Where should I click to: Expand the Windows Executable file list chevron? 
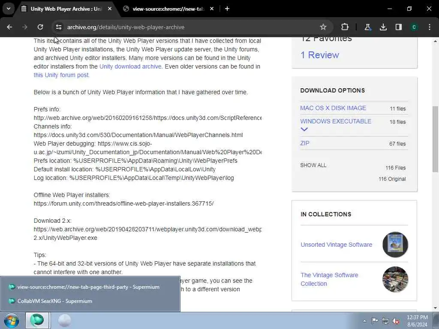(x=304, y=129)
